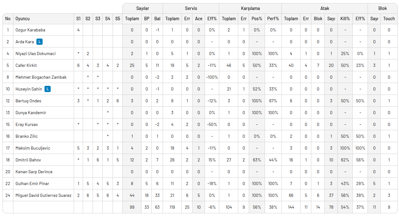Click the Servis group header

tap(191, 8)
